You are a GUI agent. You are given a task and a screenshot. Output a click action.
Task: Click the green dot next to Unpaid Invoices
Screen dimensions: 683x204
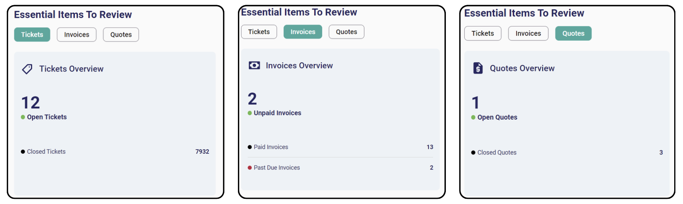pos(250,113)
